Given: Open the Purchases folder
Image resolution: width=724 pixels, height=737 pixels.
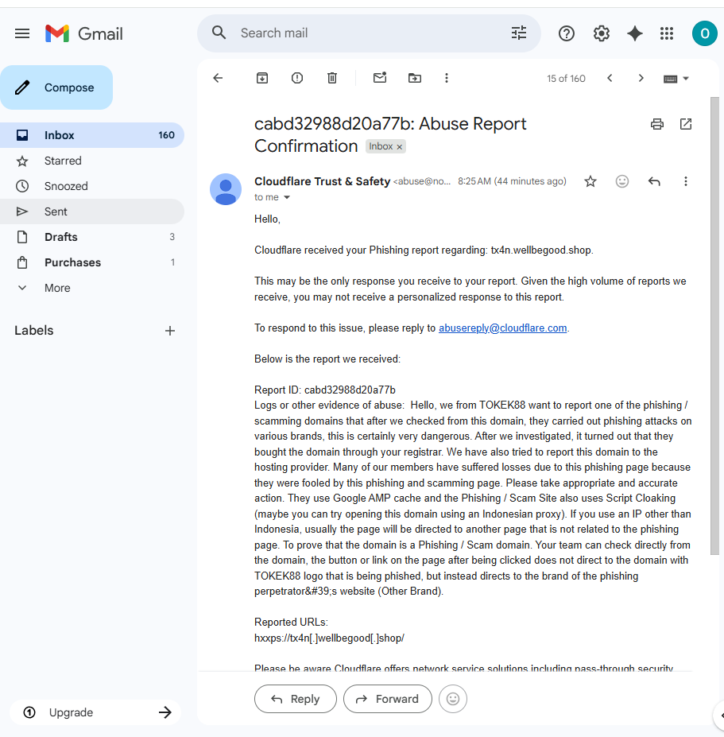Looking at the screenshot, I should tap(92, 262).
